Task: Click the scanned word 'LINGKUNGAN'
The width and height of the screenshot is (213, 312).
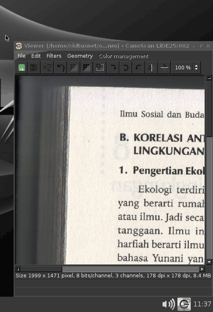Action: click(169, 151)
